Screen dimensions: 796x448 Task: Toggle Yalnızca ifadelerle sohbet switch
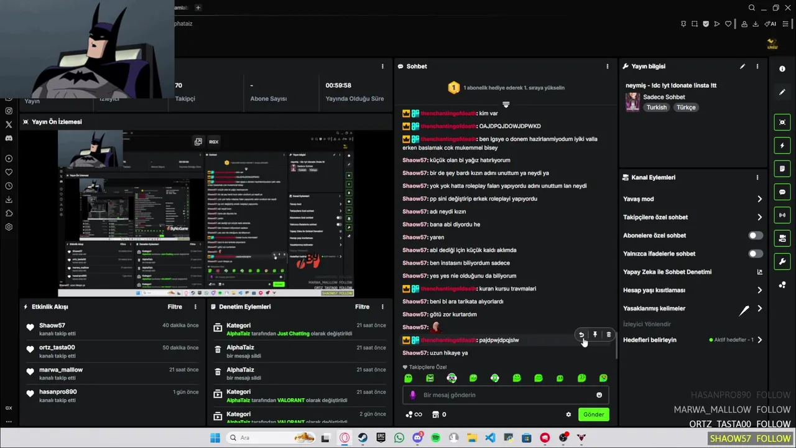[x=755, y=254]
